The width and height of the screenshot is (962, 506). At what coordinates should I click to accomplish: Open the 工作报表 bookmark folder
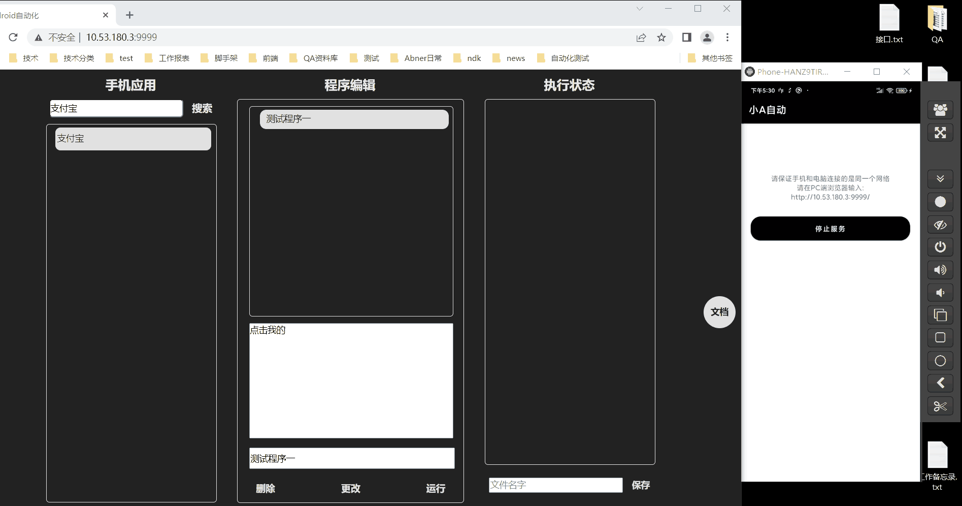[x=167, y=58]
